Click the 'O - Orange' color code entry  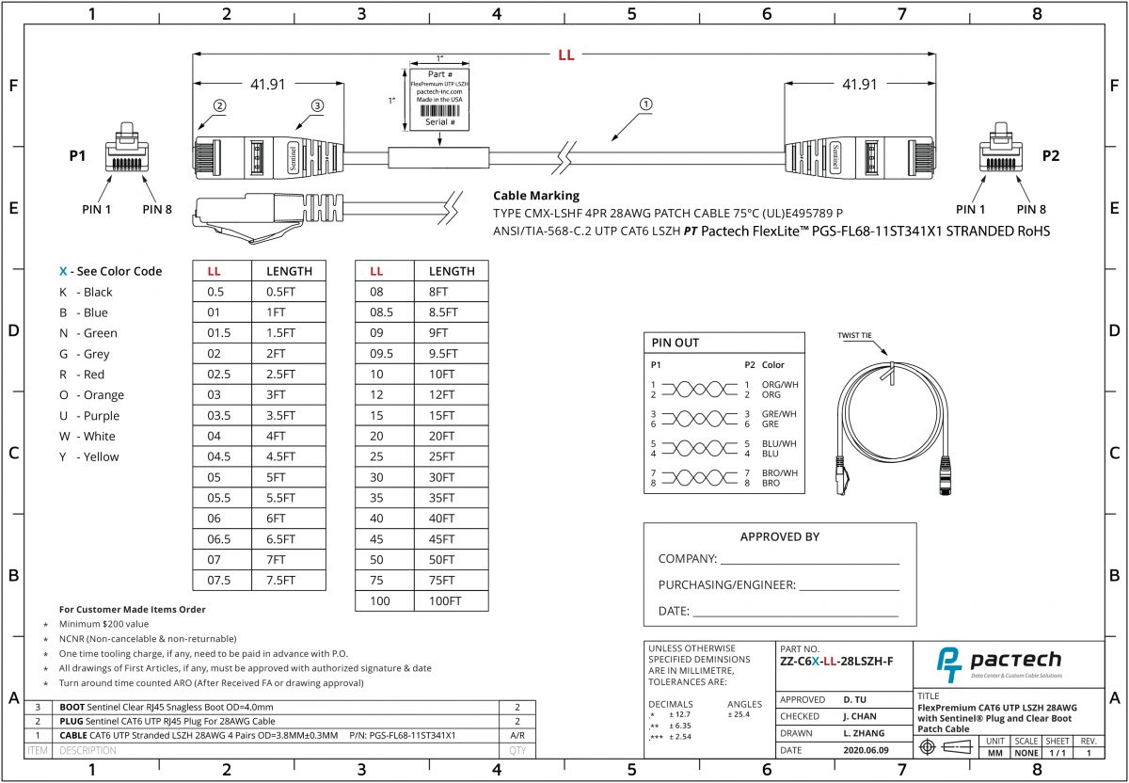click(91, 395)
